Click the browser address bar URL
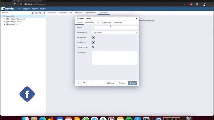 coord(35,4)
